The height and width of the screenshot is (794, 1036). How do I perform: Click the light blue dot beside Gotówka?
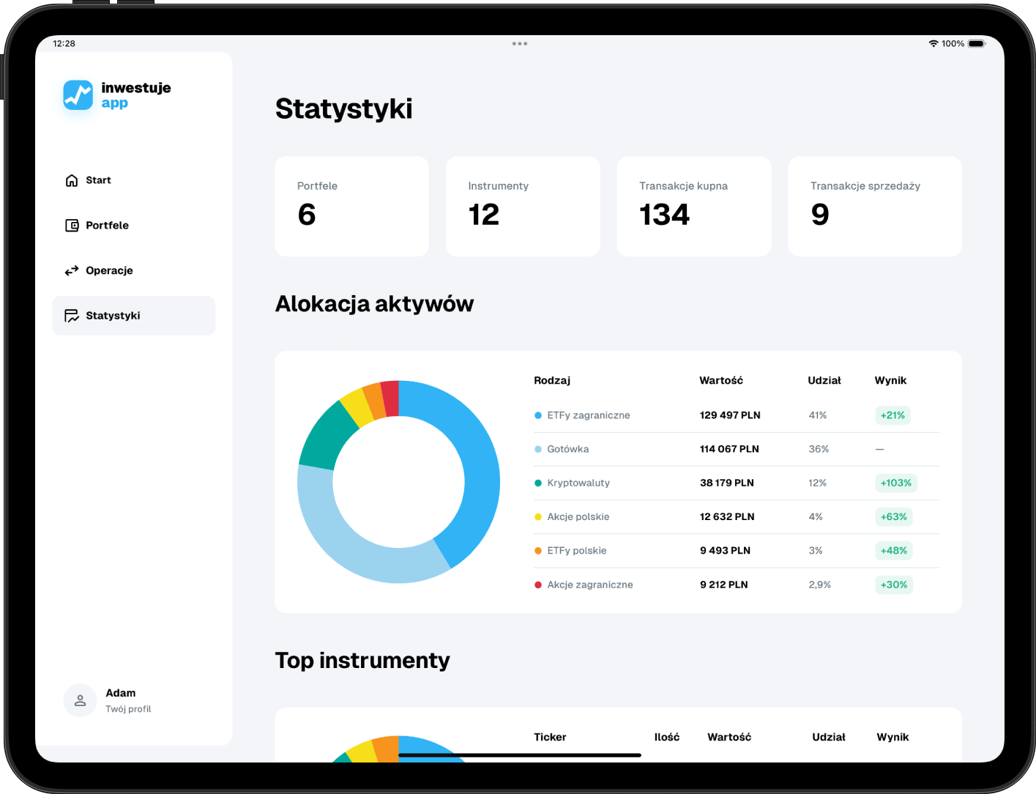click(x=538, y=449)
